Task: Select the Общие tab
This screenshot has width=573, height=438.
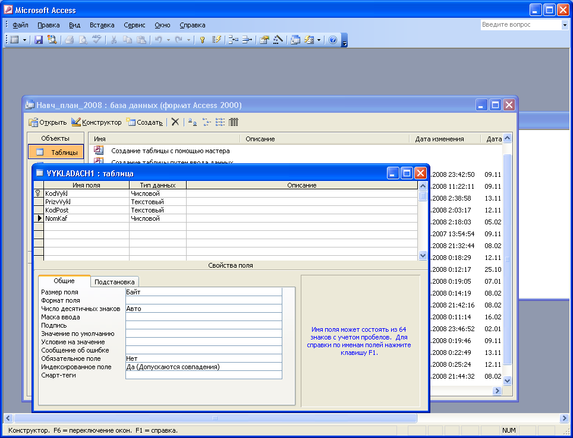Action: pyautogui.click(x=64, y=281)
